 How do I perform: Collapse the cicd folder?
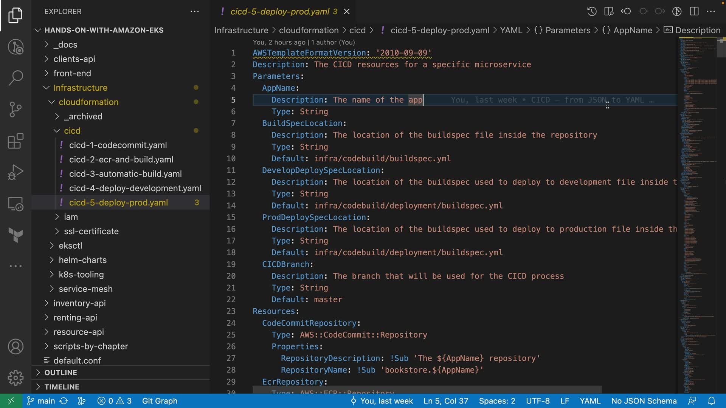(72, 131)
